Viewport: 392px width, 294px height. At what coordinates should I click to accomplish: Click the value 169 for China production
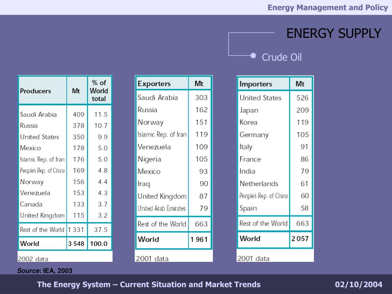(x=78, y=170)
